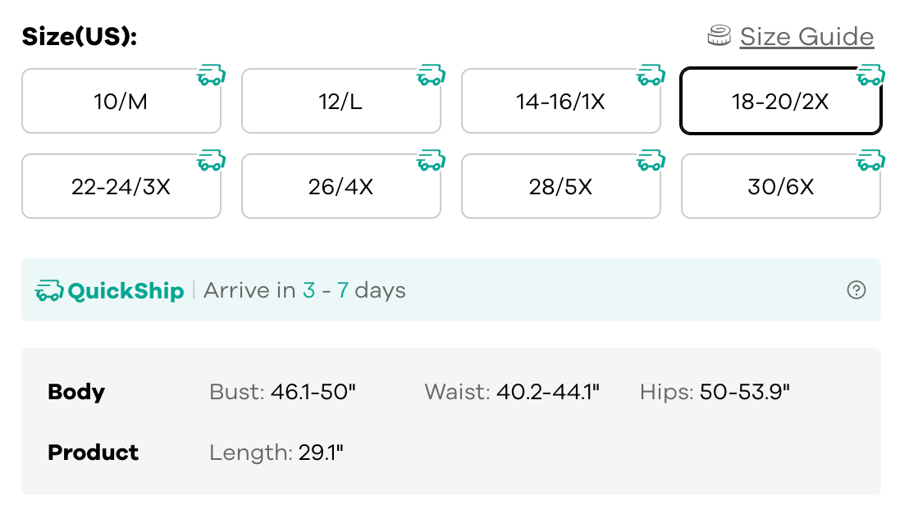This screenshot has width=909, height=505.
Task: Click the QuickShip help question mark icon
Action: coord(856,290)
